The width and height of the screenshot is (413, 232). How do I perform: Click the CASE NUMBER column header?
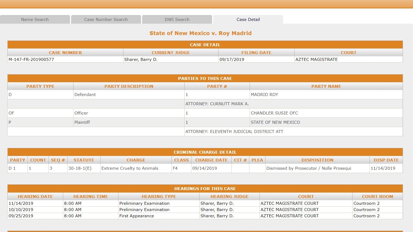pyautogui.click(x=65, y=53)
